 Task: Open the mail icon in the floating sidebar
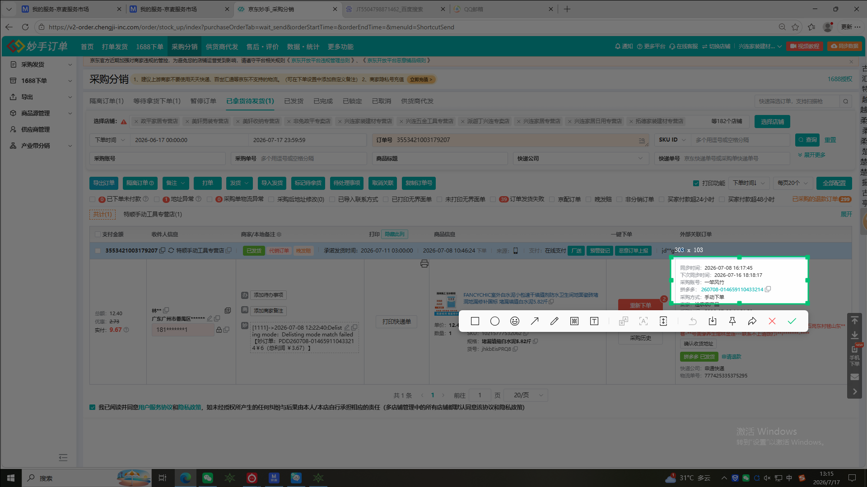[x=855, y=377]
